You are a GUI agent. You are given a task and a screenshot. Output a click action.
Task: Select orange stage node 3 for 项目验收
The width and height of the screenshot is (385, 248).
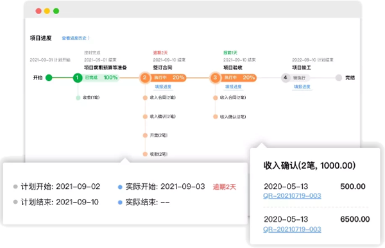216,78
